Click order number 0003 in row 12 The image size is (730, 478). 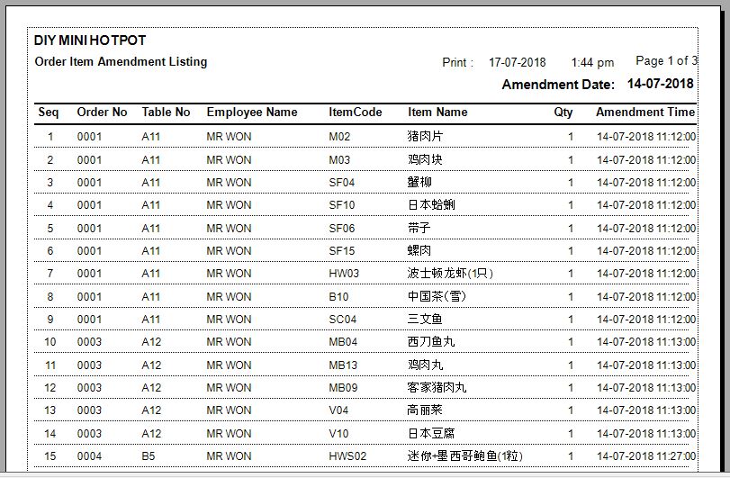[x=89, y=388]
